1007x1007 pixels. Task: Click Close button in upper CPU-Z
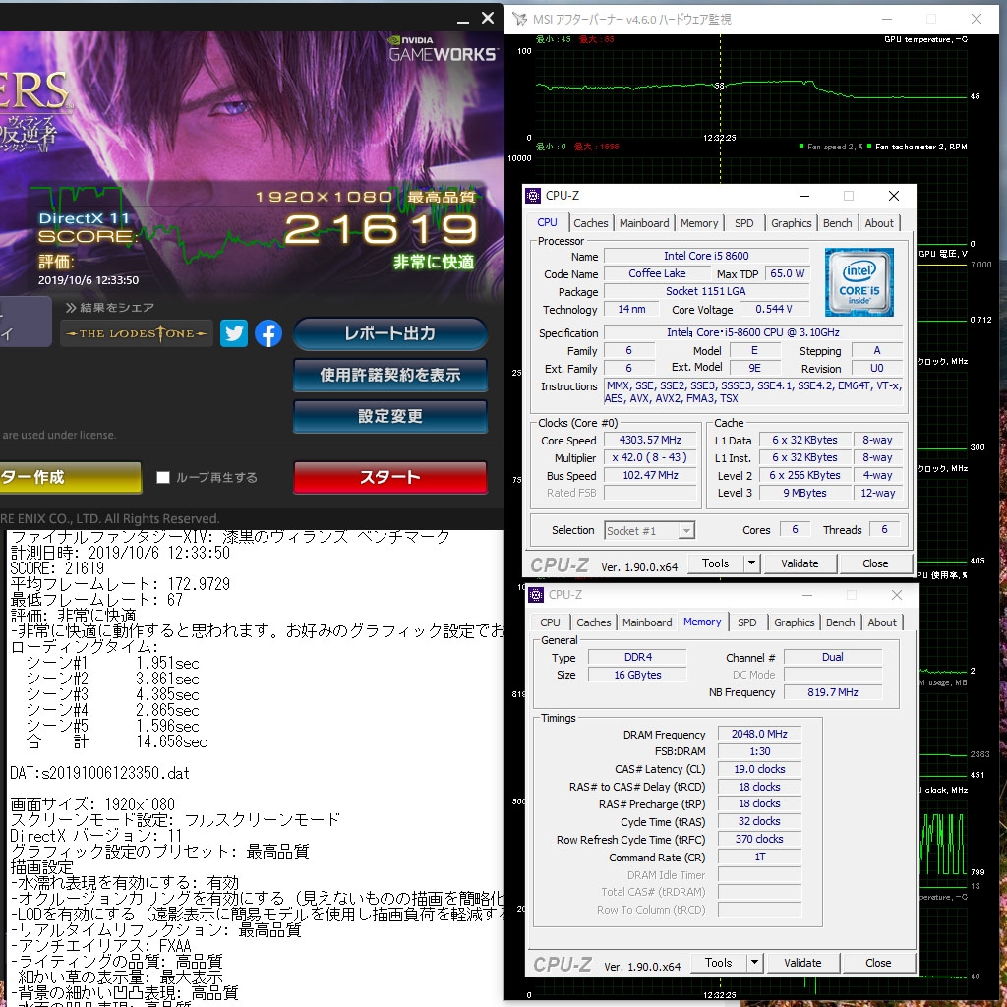(x=874, y=563)
